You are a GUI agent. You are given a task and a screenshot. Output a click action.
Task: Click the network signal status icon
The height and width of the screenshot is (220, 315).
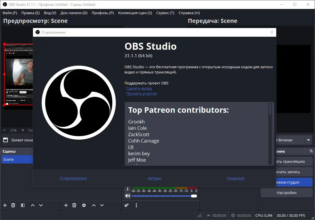pos(199,215)
